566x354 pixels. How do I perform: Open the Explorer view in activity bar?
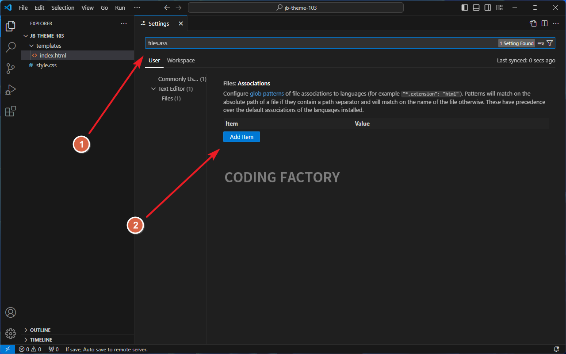coord(11,26)
